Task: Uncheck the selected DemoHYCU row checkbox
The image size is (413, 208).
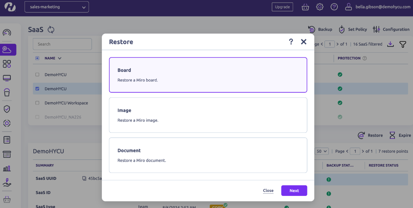Action: pyautogui.click(x=37, y=89)
